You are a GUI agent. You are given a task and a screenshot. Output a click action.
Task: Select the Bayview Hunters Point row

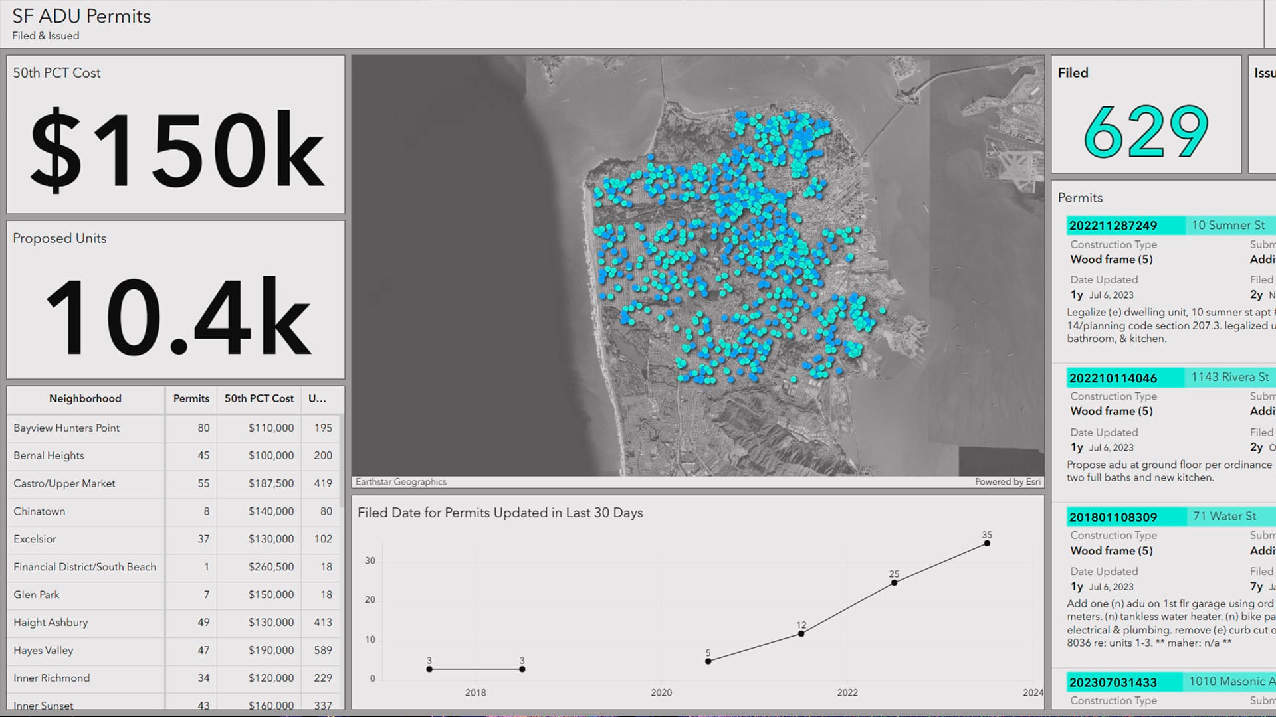point(66,428)
